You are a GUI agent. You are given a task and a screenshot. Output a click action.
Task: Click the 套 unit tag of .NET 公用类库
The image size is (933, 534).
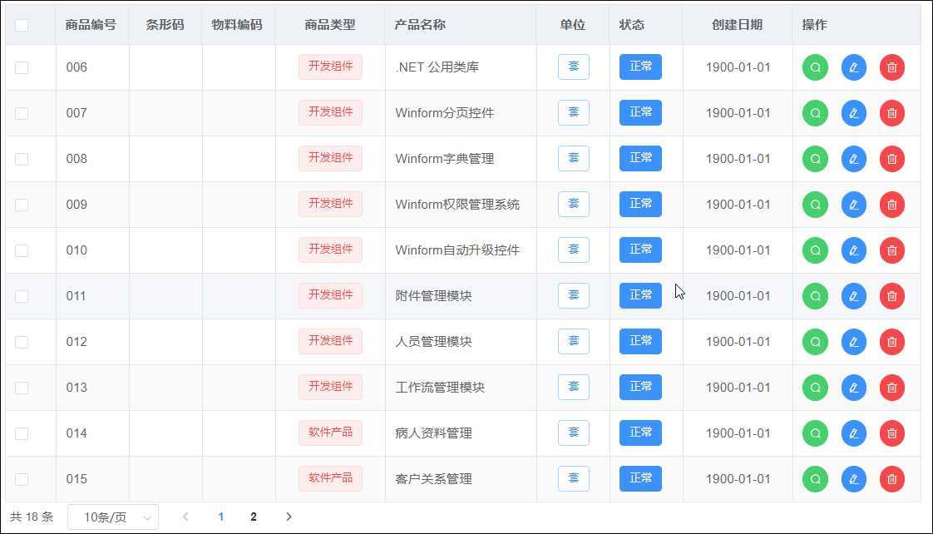point(573,67)
